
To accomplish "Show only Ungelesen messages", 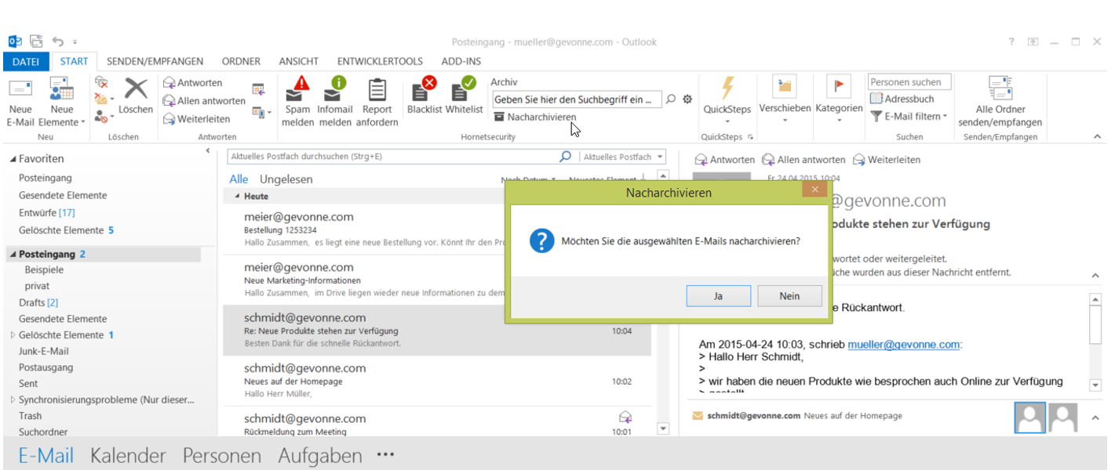I will [286, 179].
